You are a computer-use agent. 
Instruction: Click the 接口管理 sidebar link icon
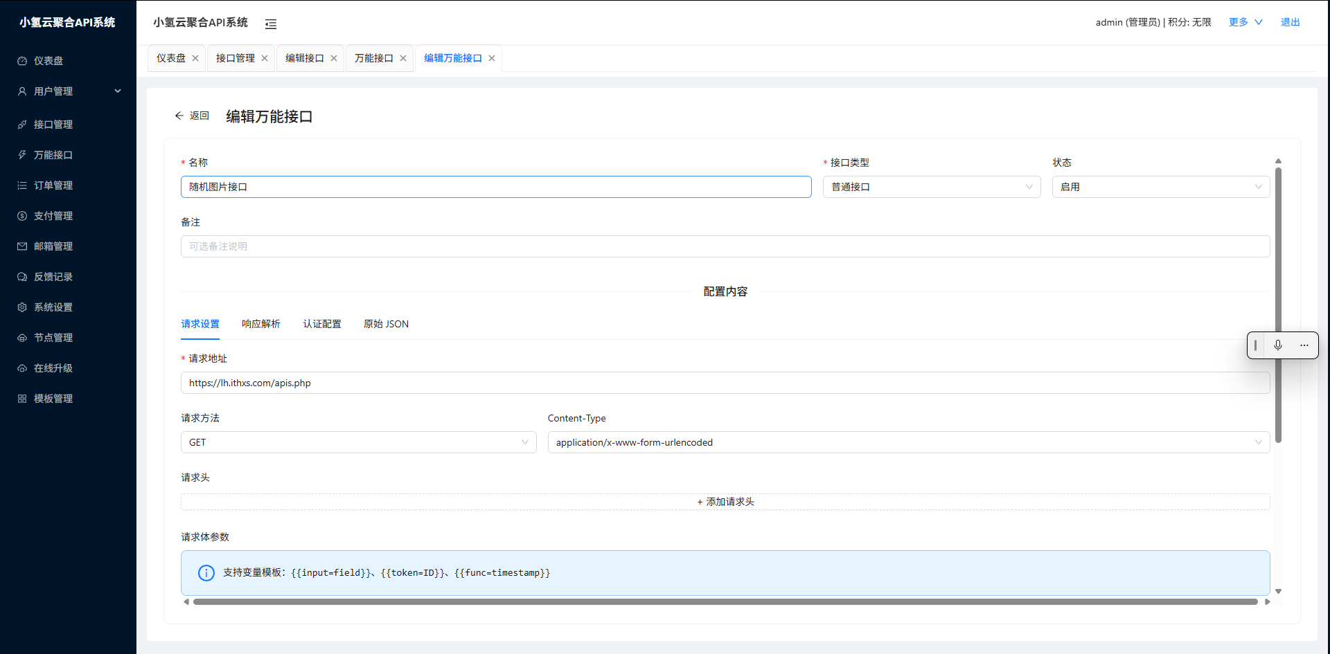(x=22, y=125)
